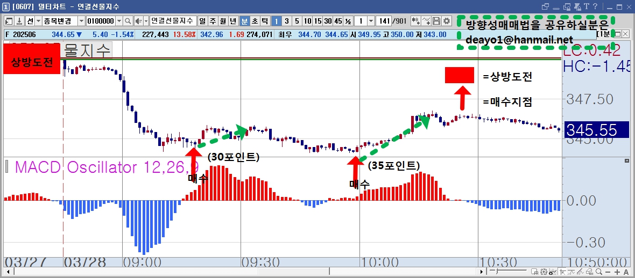
Task: Click the speaker sound icon in toolbar
Action: point(138,21)
